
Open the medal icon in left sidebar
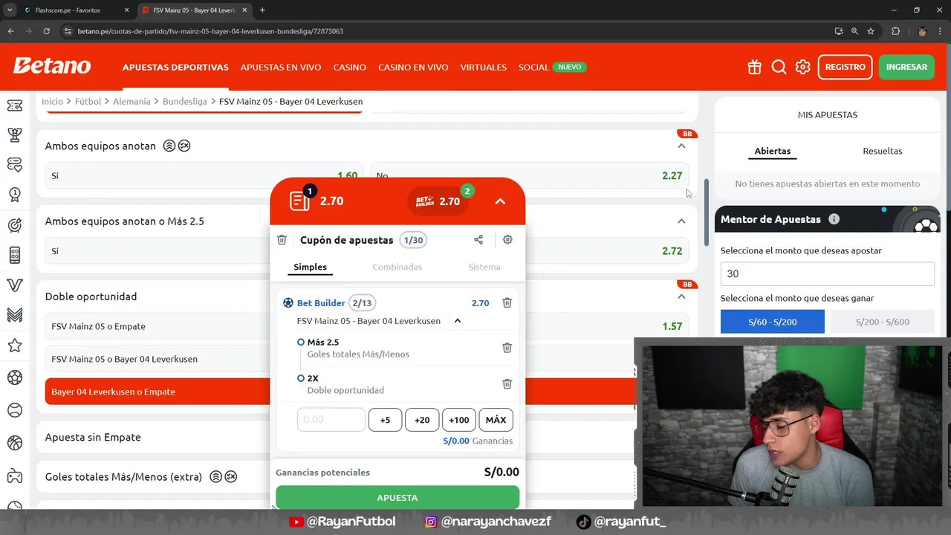(x=14, y=195)
